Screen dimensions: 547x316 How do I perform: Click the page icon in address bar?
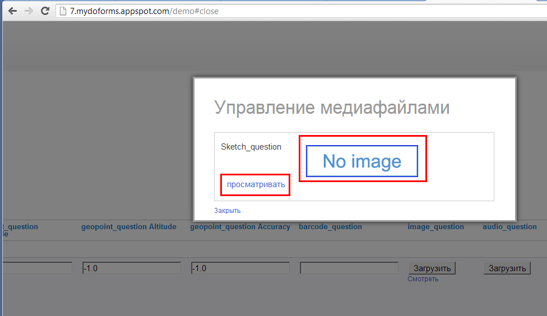(x=63, y=11)
